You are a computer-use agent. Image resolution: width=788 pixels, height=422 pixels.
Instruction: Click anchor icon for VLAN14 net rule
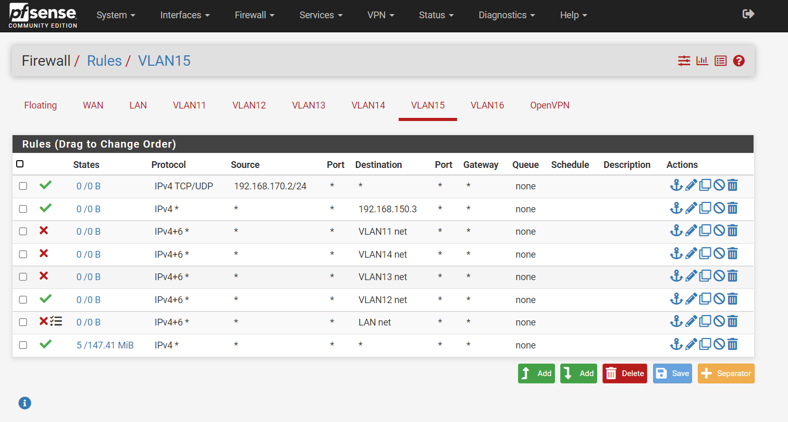pyautogui.click(x=676, y=254)
